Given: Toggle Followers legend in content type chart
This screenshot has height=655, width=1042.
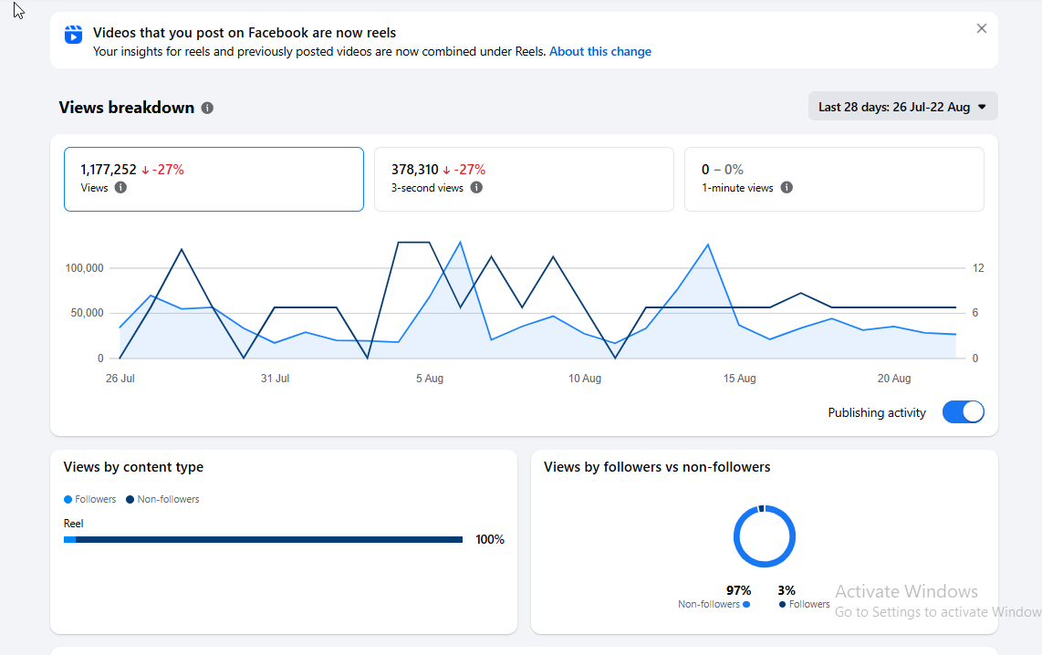Looking at the screenshot, I should click(x=89, y=499).
